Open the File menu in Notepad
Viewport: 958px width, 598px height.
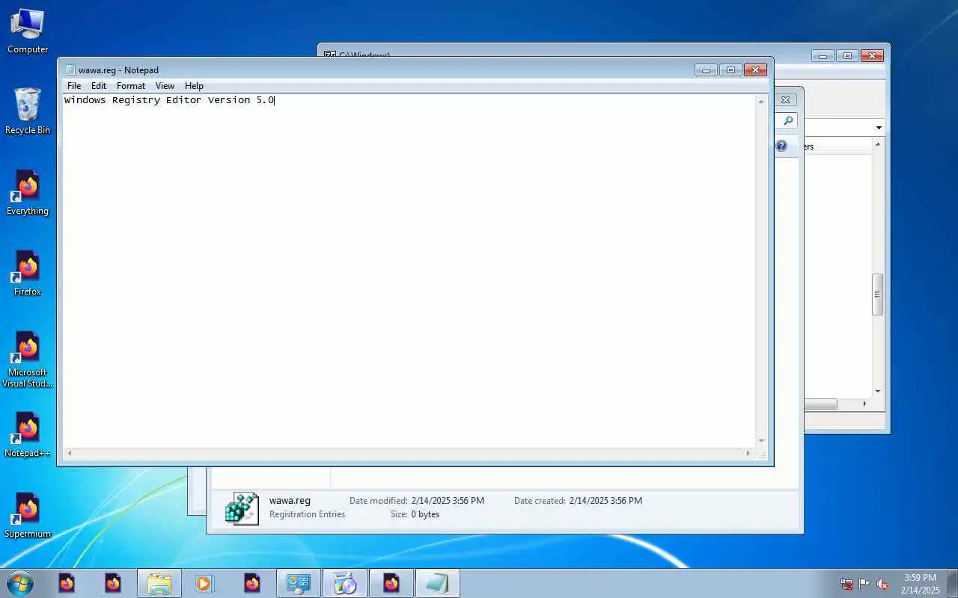point(74,86)
